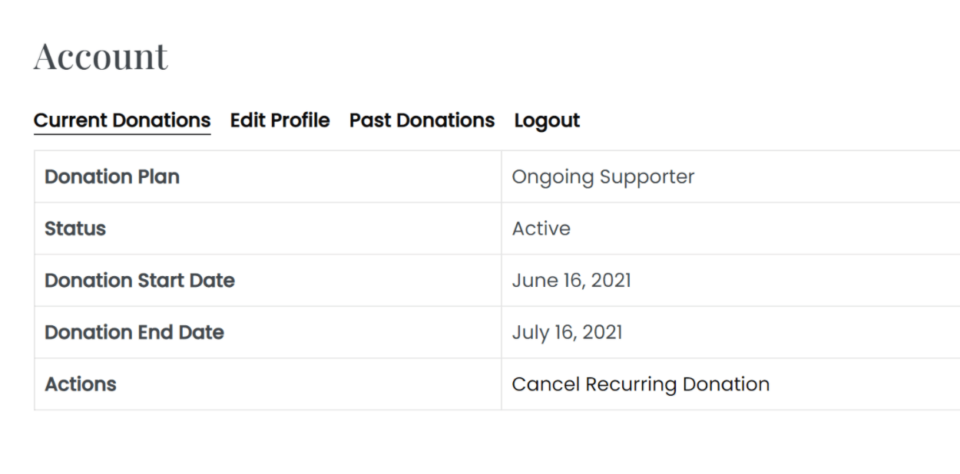
Task: Switch to the Edit Profile tab
Action: (280, 120)
